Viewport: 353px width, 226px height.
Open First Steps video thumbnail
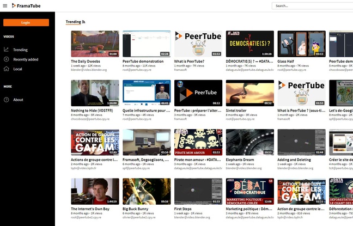[x=198, y=191]
